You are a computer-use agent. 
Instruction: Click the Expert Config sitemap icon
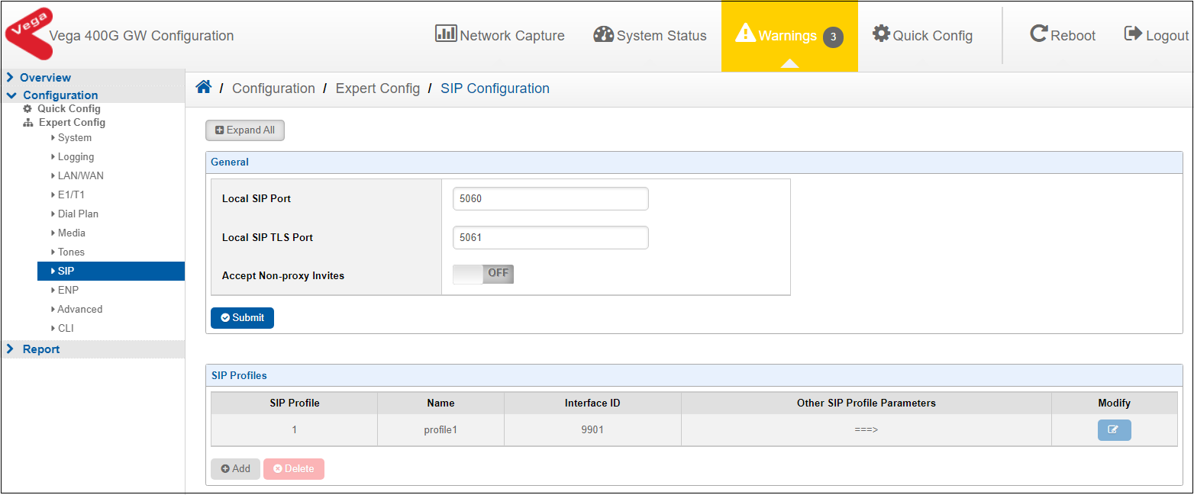click(28, 123)
